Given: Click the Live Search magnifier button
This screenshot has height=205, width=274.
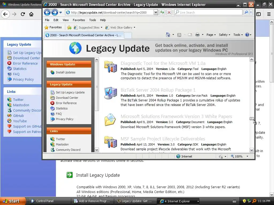Looking at the screenshot, I should 246,12.
